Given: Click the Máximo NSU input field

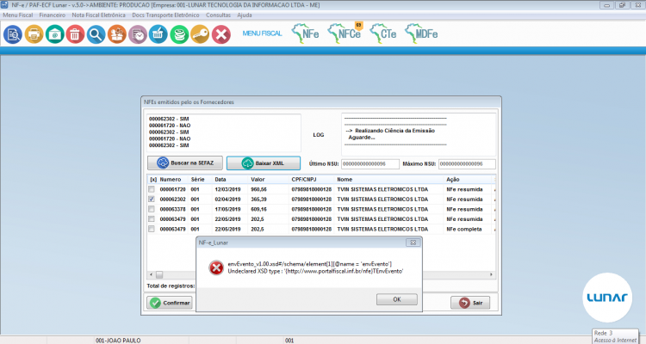Looking at the screenshot, I should click(467, 163).
